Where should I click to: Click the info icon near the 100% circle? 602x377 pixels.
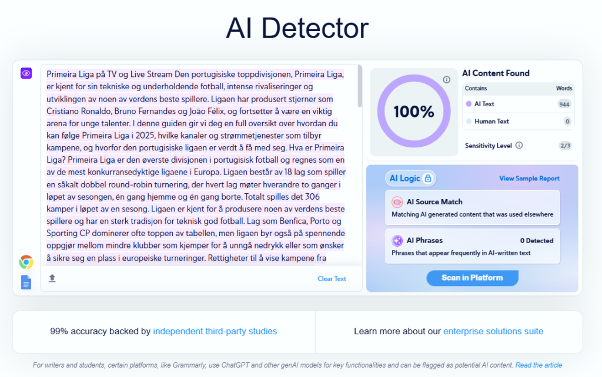click(446, 80)
